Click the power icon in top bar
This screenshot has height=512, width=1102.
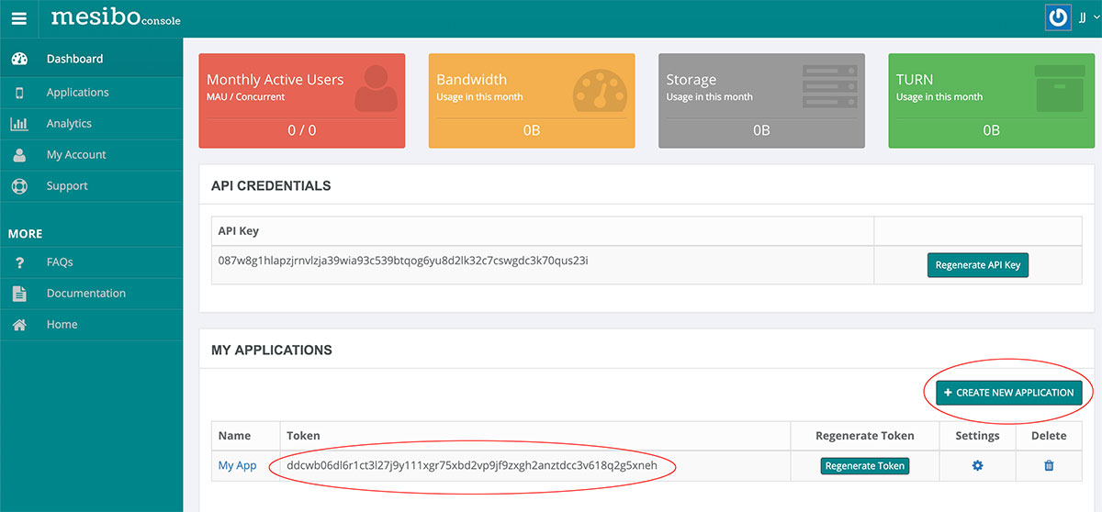point(1058,17)
